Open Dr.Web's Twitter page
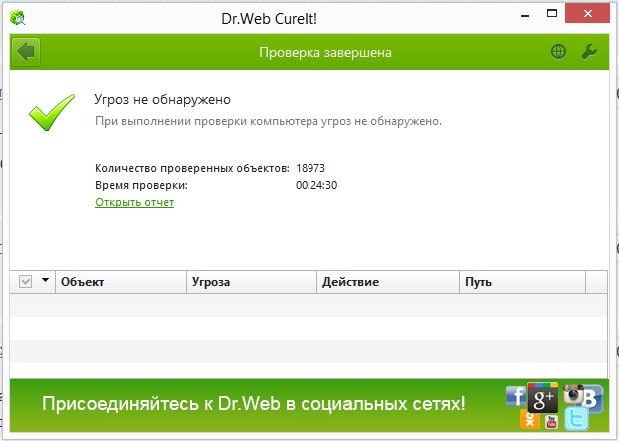The image size is (619, 441). 576,419
